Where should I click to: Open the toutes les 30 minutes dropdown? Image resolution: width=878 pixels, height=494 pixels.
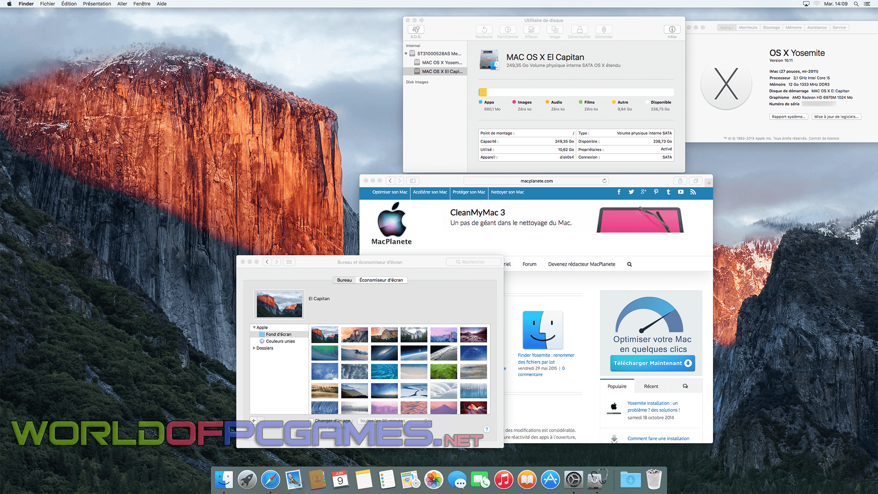[393, 421]
